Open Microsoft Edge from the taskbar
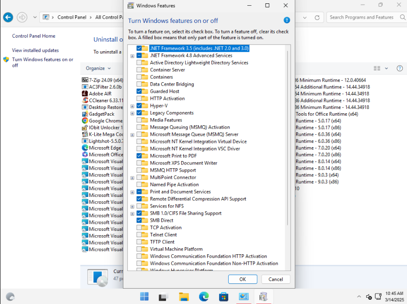This screenshot has height=304, width=407. [x=204, y=296]
